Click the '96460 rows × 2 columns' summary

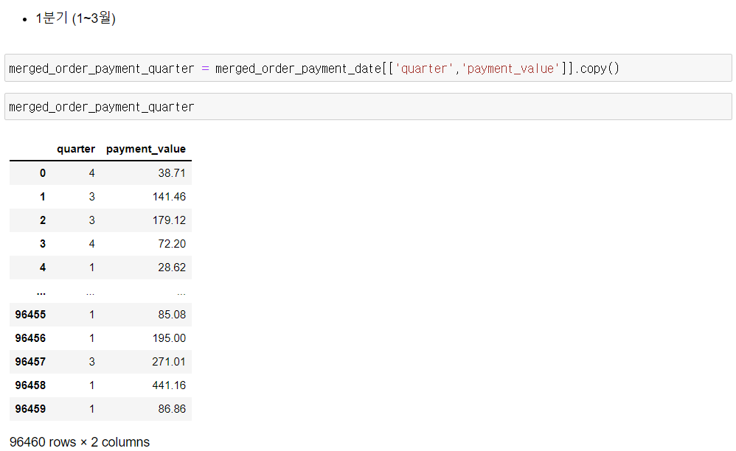tap(80, 442)
